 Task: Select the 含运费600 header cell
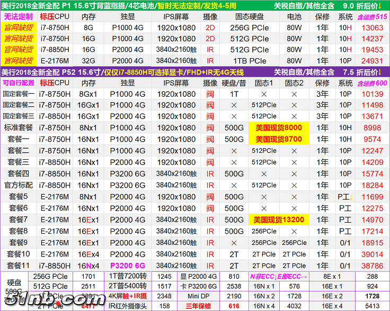[x=372, y=83]
